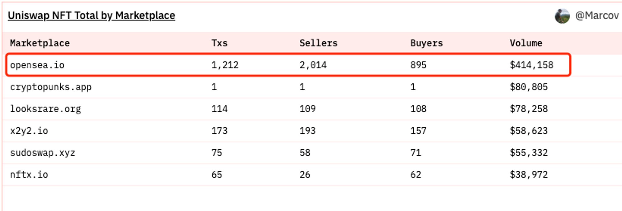
Task: Click the @Marcov author avatar
Action: (x=562, y=16)
